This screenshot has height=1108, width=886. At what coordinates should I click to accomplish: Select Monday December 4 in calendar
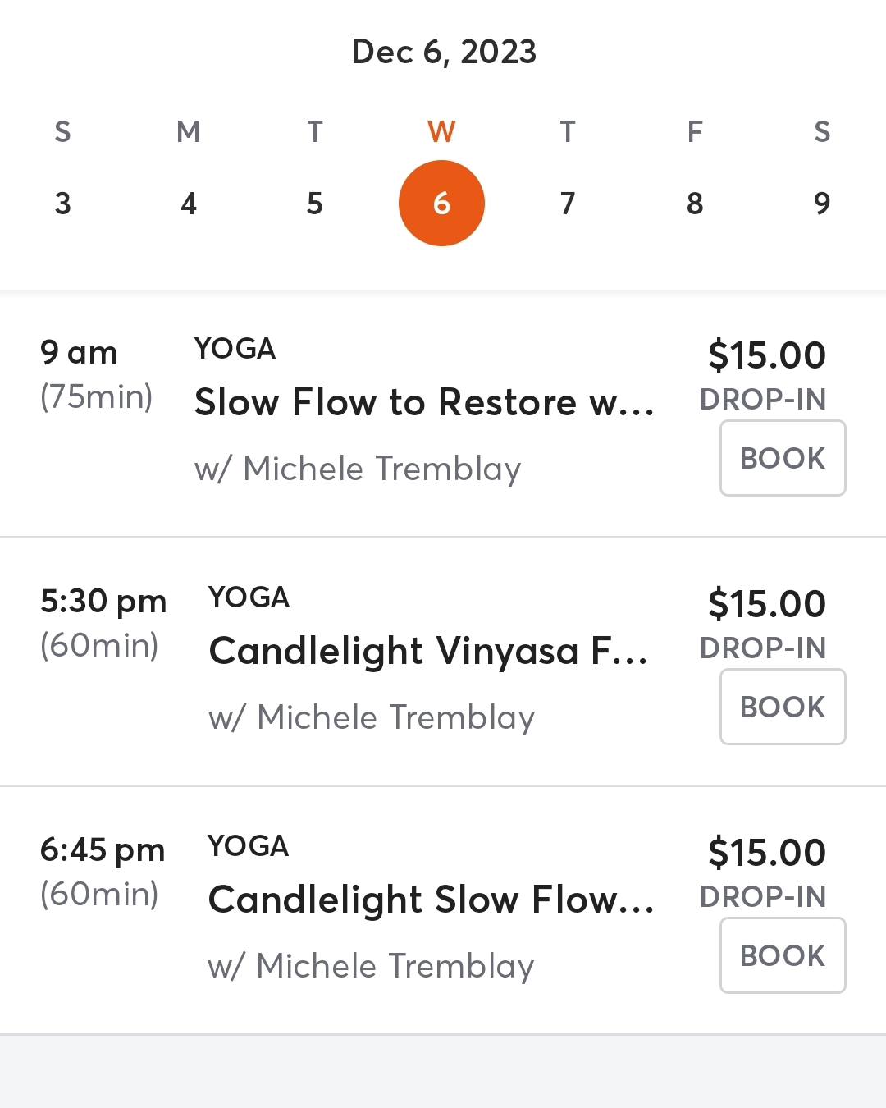click(x=189, y=203)
